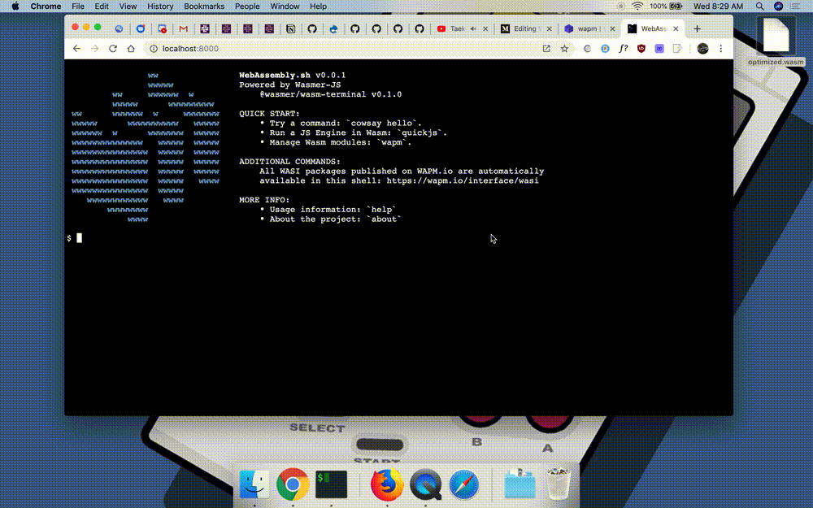Viewport: 813px width, 508px height.
Task: Close the YouTube tab
Action: (485, 28)
